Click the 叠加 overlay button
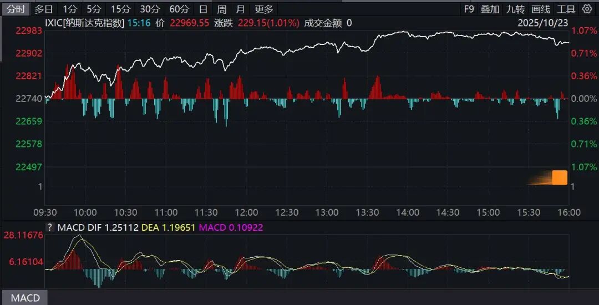The height and width of the screenshot is (305, 599). 490,9
